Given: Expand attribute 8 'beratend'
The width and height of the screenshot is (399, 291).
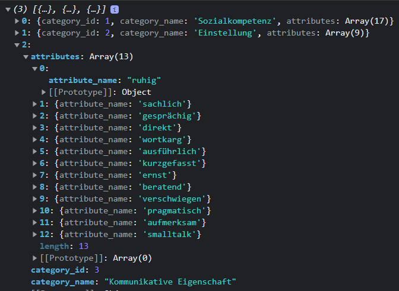Looking at the screenshot, I should 35,187.
